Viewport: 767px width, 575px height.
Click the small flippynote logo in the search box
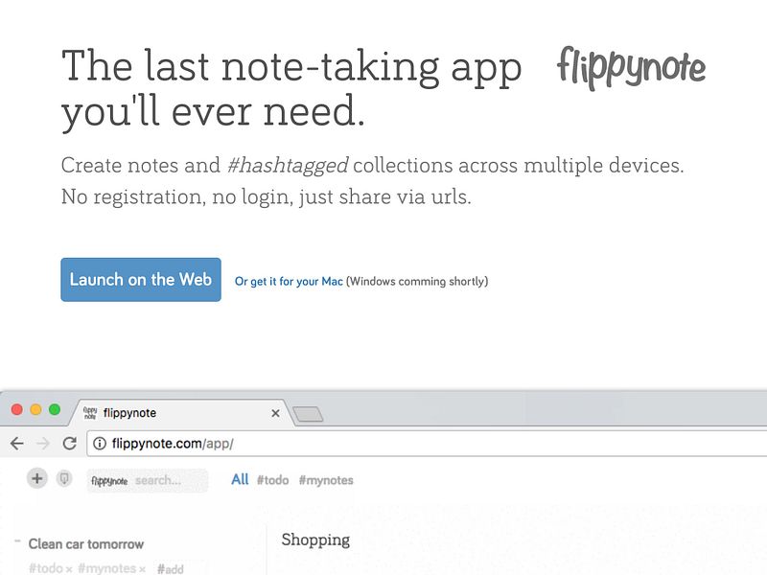109,481
